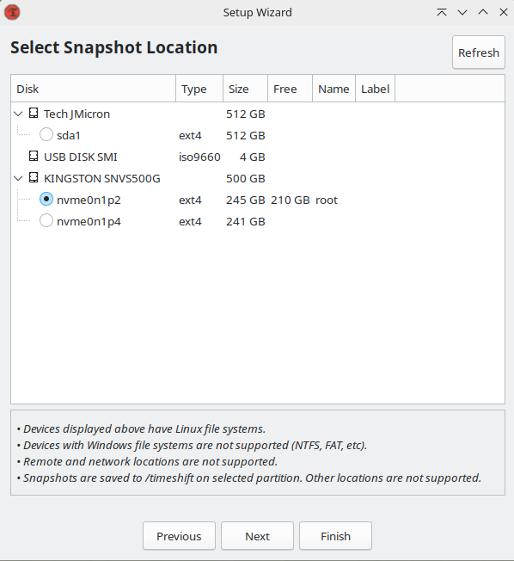514x561 pixels.
Task: Click the USB DISK SMI disk icon
Action: tap(34, 157)
